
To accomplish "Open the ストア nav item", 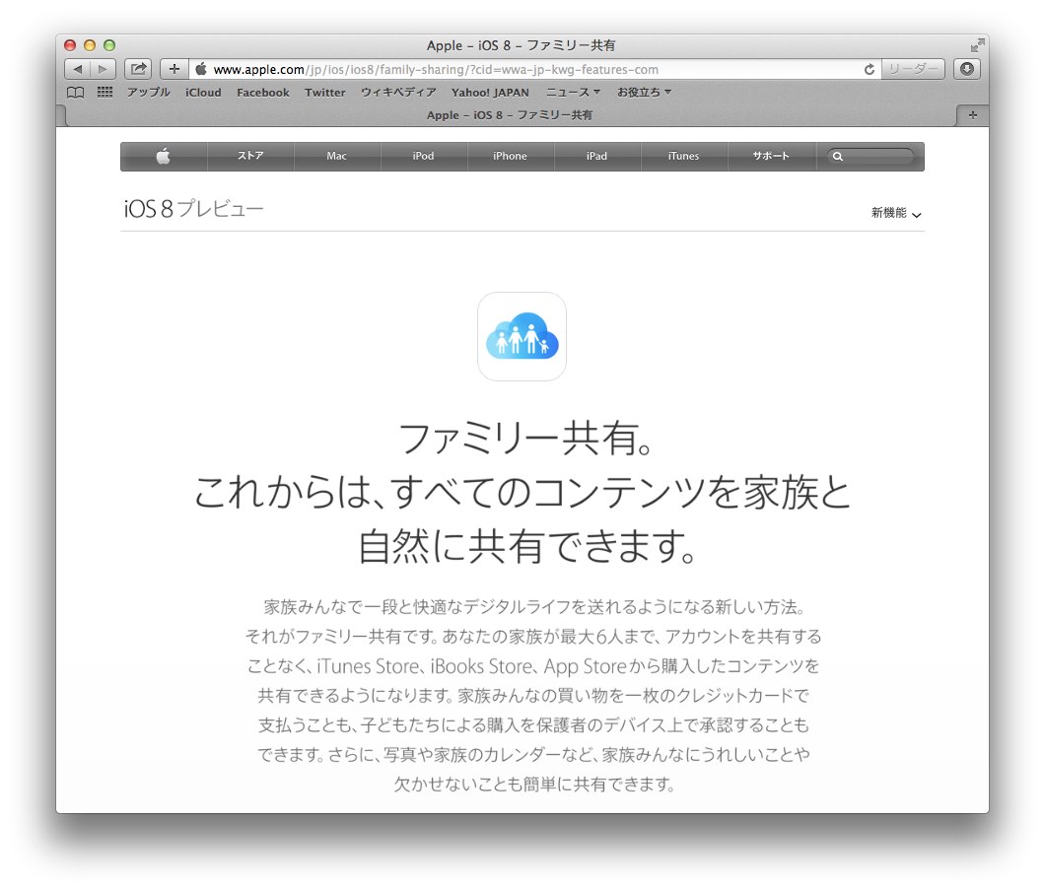I will (250, 156).
